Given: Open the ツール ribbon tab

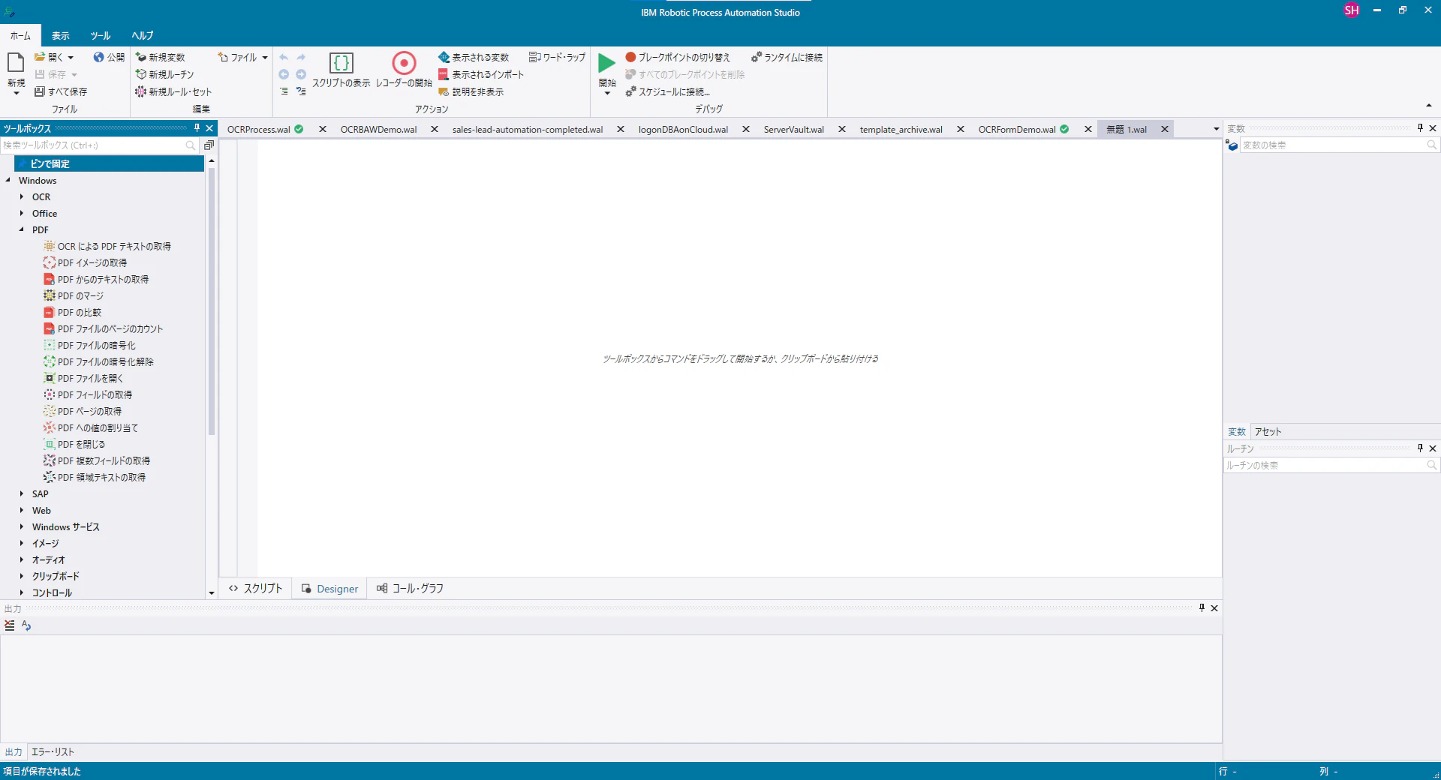Looking at the screenshot, I should click(x=101, y=35).
